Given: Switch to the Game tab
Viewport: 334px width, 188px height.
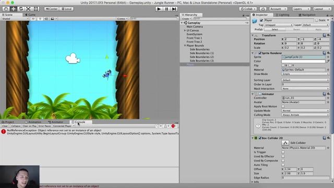Looking at the screenshot, I should 30,15.
